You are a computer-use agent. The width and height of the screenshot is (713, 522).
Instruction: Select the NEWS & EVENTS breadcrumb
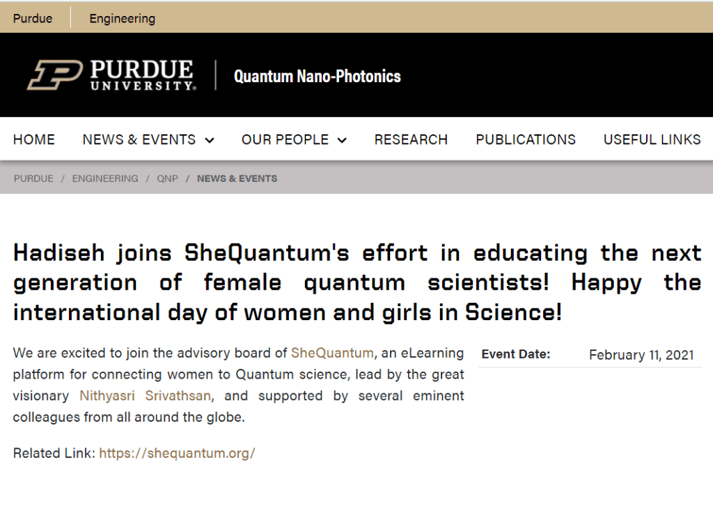(237, 179)
